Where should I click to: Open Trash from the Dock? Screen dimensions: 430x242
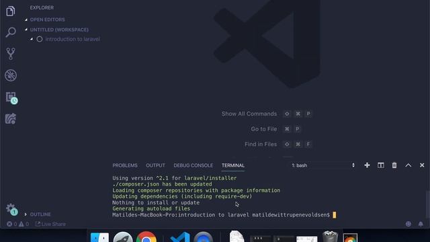330,237
